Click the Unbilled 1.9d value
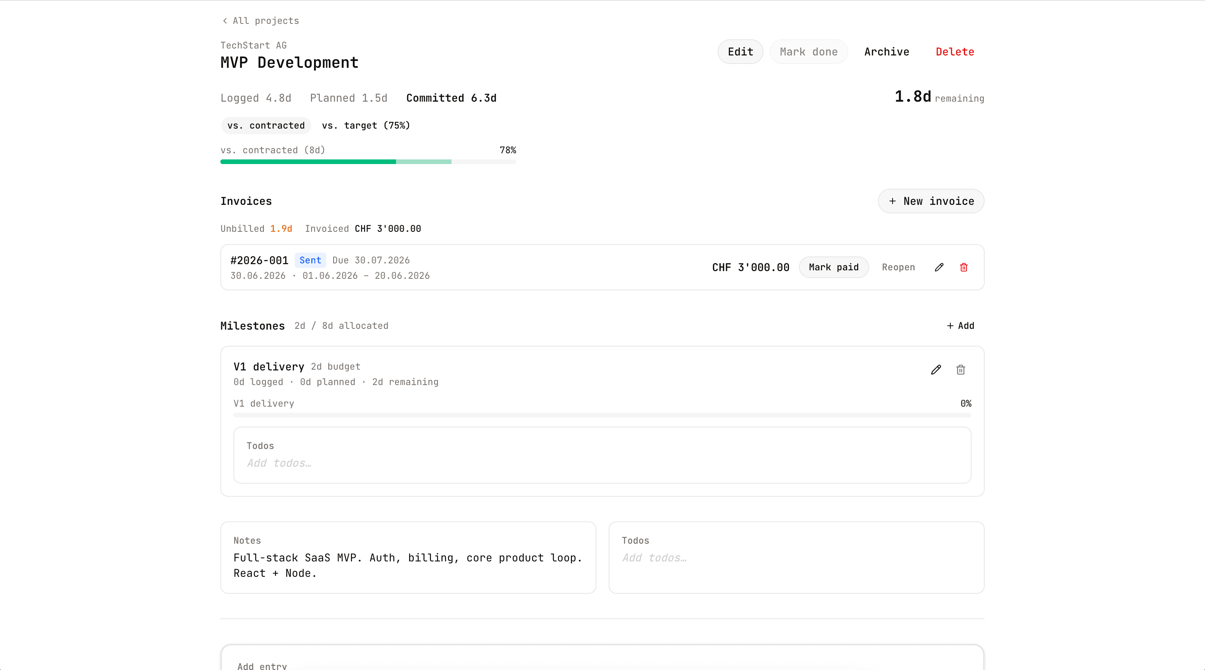The height and width of the screenshot is (670, 1205). pyautogui.click(x=281, y=229)
